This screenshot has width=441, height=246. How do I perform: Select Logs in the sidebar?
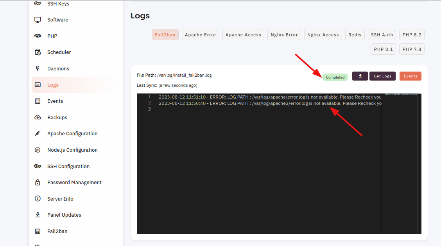pos(53,85)
